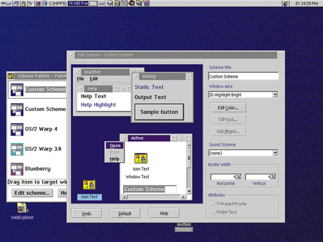Click the blue drive icon beside C:(HPFS)
323x242 pixels.
(45, 3)
